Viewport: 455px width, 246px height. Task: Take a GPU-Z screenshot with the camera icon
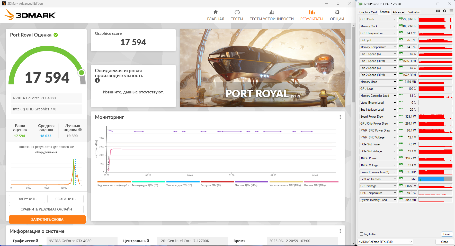click(x=438, y=11)
